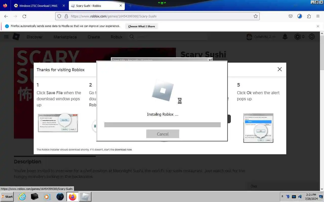Open Firefox account profile icon
Screen dimensions: 324x202
pyautogui.click(x=300, y=16)
